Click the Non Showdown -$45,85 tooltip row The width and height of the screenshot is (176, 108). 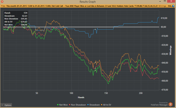pos(16,19)
